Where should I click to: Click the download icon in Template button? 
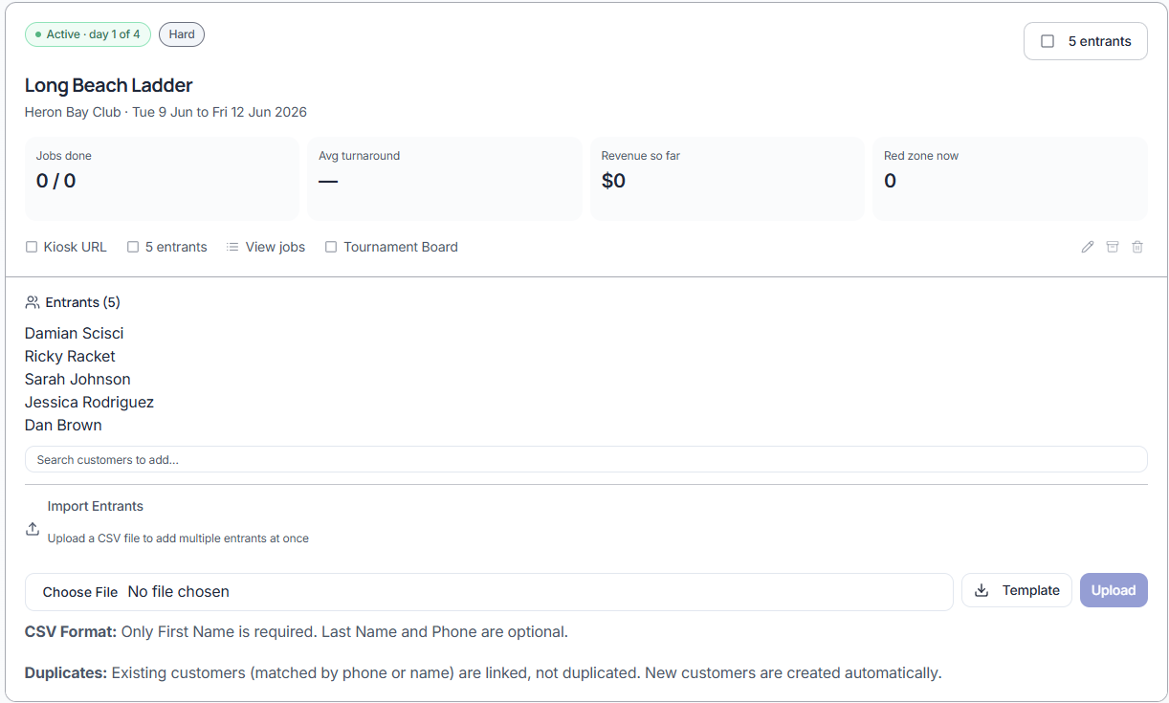(x=982, y=590)
